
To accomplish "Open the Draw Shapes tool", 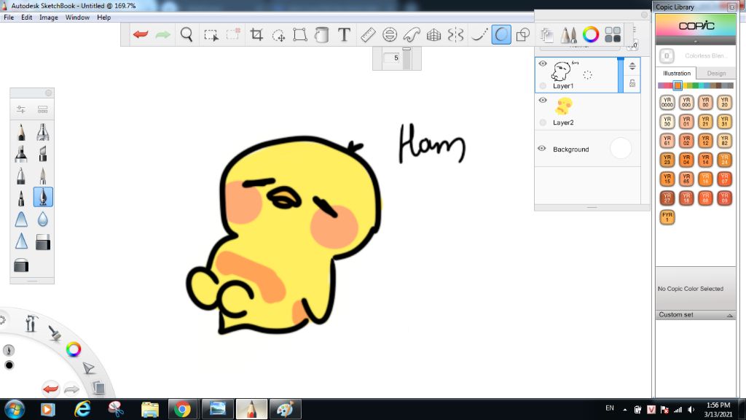I will click(x=523, y=34).
